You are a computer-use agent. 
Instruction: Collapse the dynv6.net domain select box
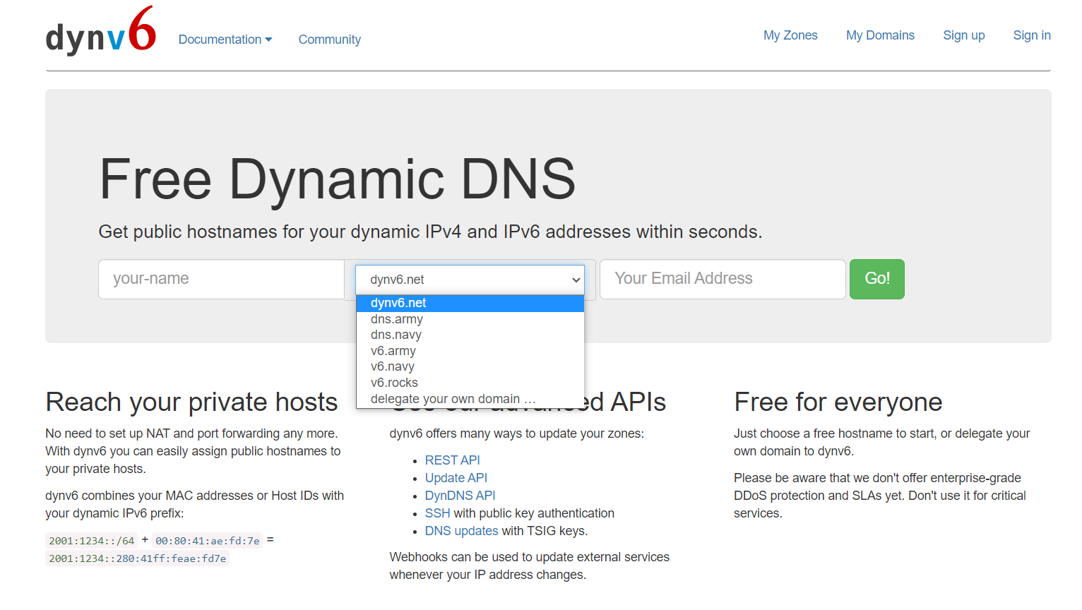(470, 280)
